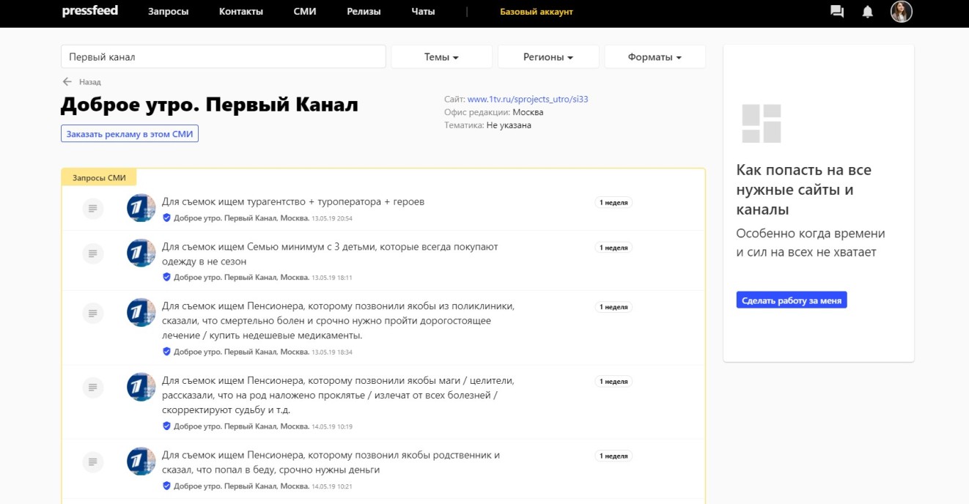The width and height of the screenshot is (969, 504).
Task: Click the pressfeed logo
Action: coord(89,11)
